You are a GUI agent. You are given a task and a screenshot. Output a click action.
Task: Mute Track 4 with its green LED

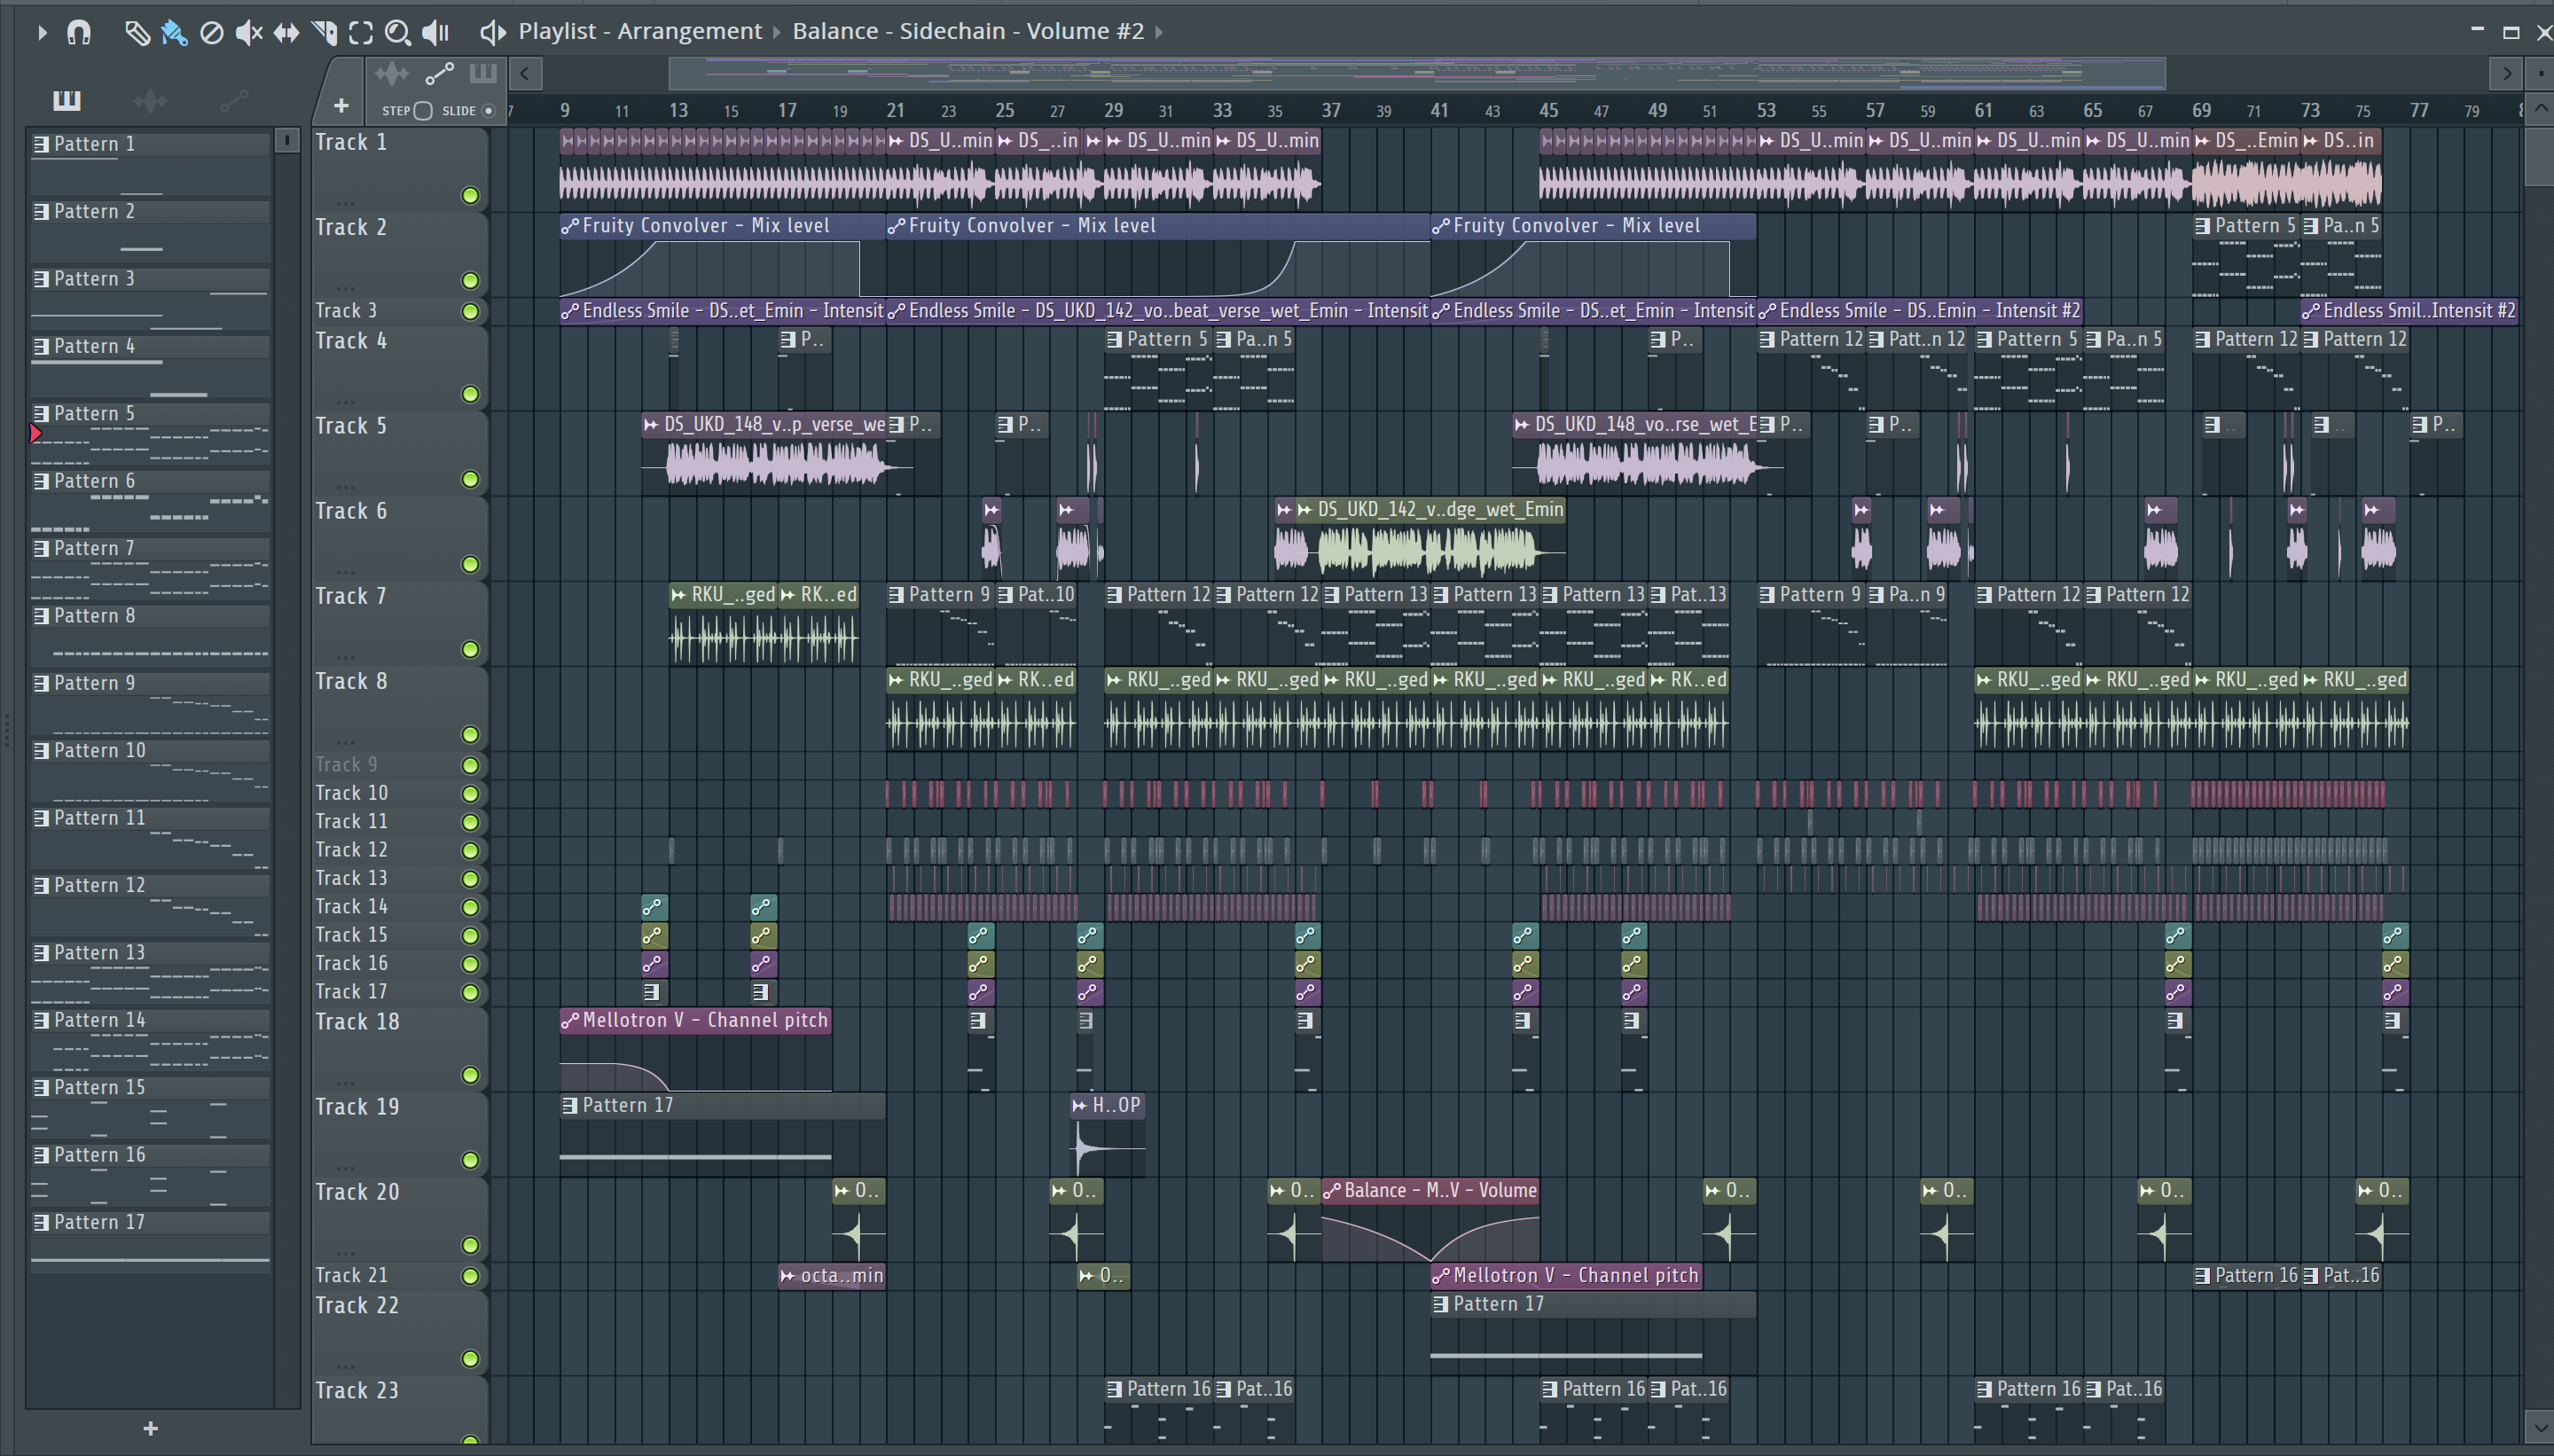coord(470,394)
